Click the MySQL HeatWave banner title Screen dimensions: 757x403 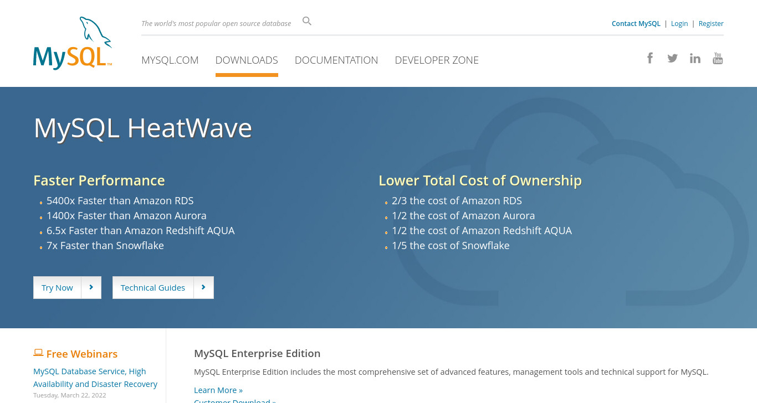tap(143, 128)
